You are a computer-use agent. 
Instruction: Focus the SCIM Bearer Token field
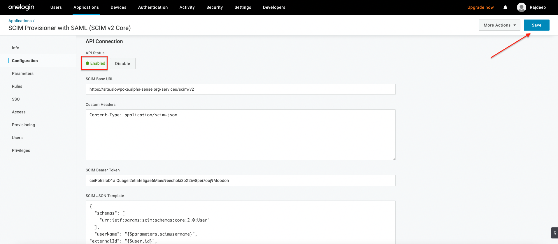pos(240,180)
